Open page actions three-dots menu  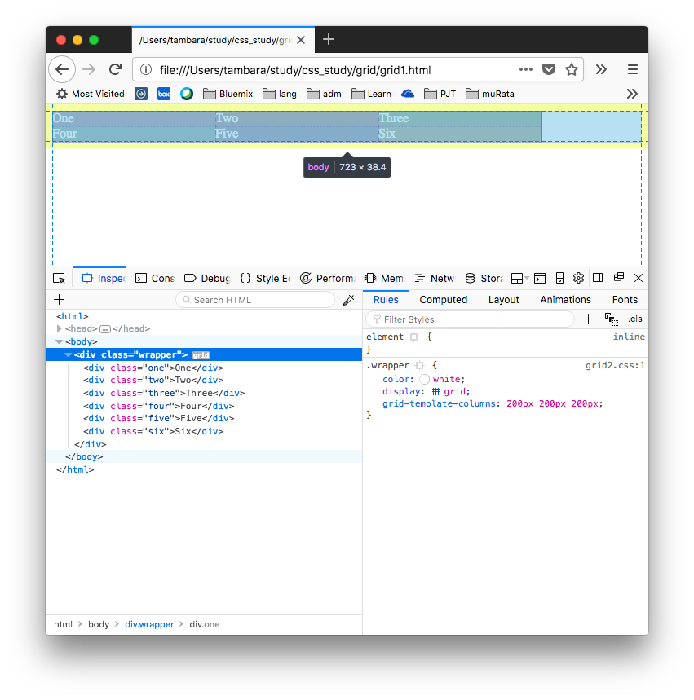click(x=525, y=69)
